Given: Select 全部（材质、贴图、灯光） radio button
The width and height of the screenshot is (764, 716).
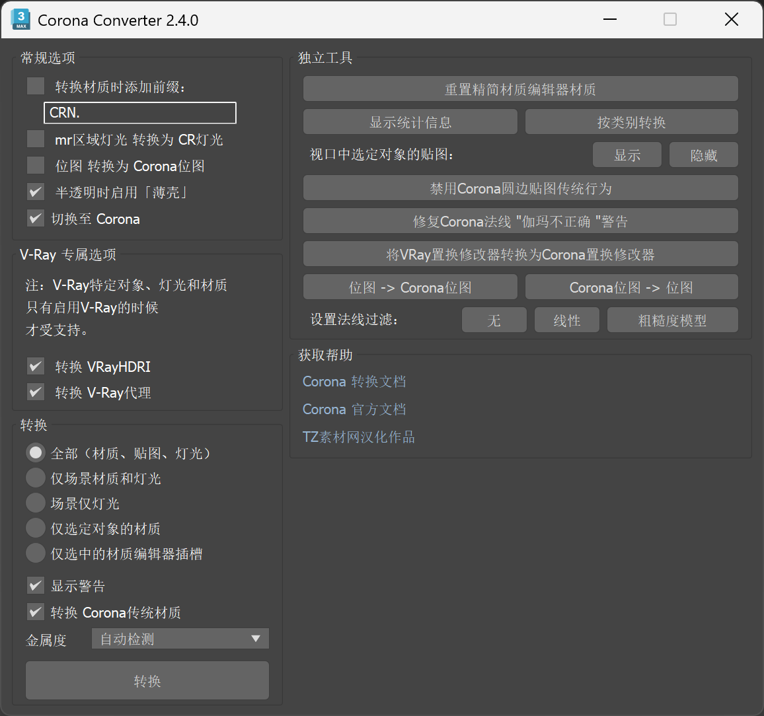Looking at the screenshot, I should [36, 452].
